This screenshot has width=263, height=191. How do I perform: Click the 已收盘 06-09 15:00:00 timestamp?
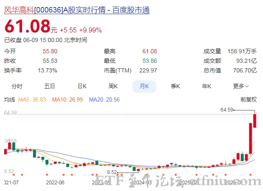pyautogui.click(x=46, y=40)
